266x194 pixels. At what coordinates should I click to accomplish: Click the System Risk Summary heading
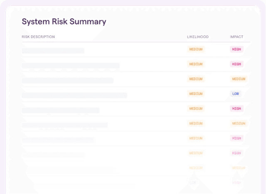coord(64,22)
